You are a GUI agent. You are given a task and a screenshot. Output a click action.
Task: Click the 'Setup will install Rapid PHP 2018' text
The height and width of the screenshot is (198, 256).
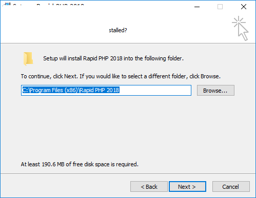click(113, 58)
